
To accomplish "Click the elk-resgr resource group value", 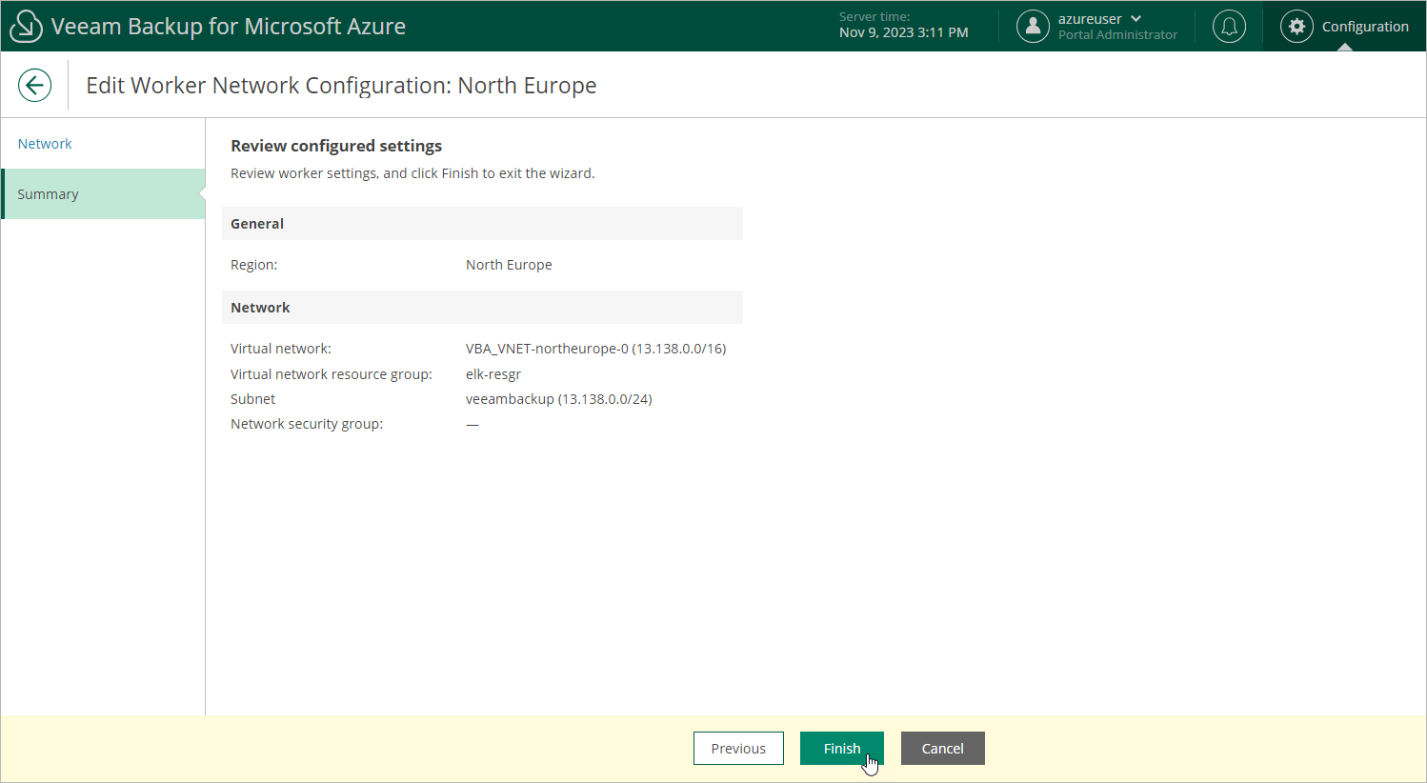I will tap(493, 374).
